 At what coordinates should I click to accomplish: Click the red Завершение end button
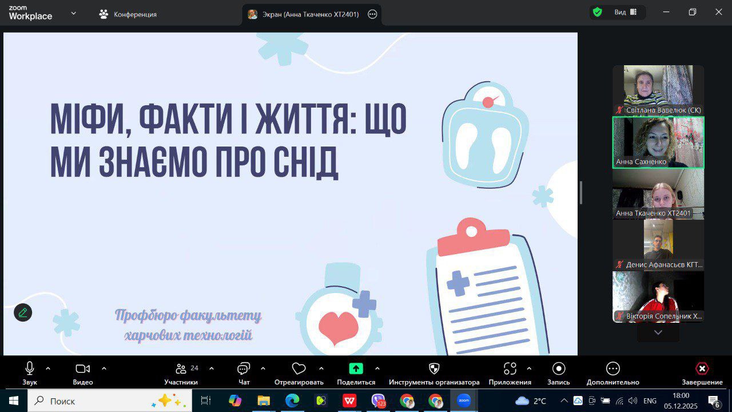click(702, 369)
